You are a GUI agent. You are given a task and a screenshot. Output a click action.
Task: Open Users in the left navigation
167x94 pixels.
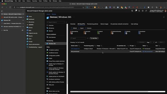(30, 39)
